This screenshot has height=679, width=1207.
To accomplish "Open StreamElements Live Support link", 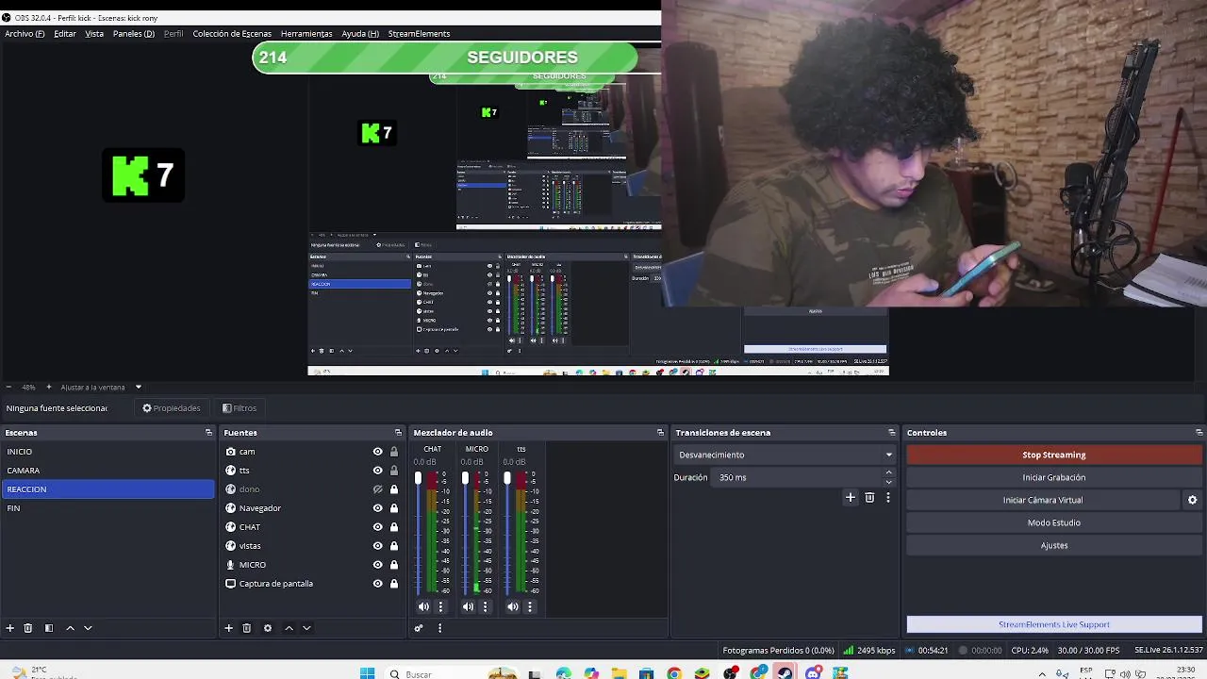I will click(x=1054, y=624).
